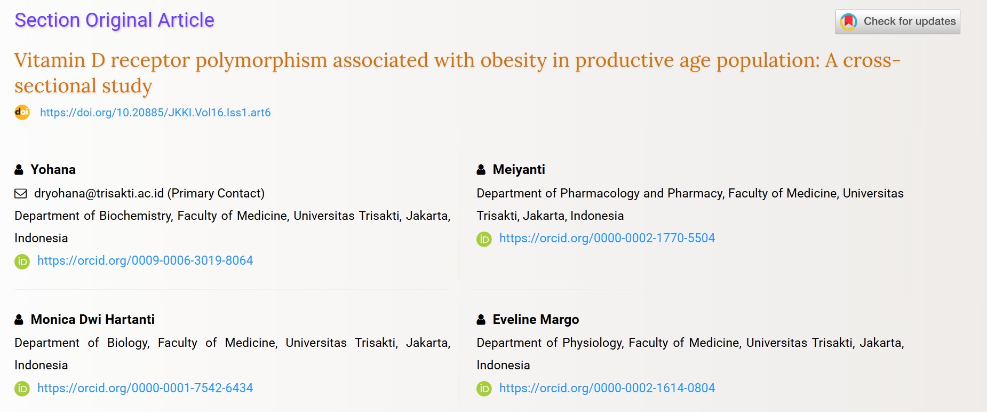Click the DOI logo icon
The height and width of the screenshot is (412, 987).
tap(22, 112)
